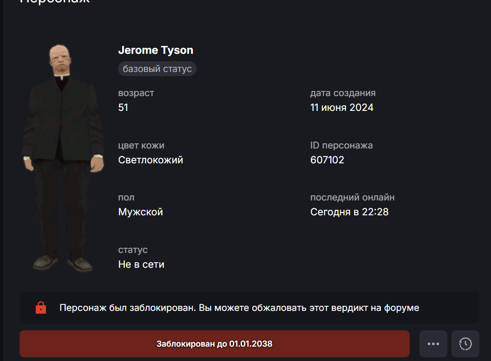Click the skin color value 'Светлокожий'
The height and width of the screenshot is (361, 491).
click(151, 160)
